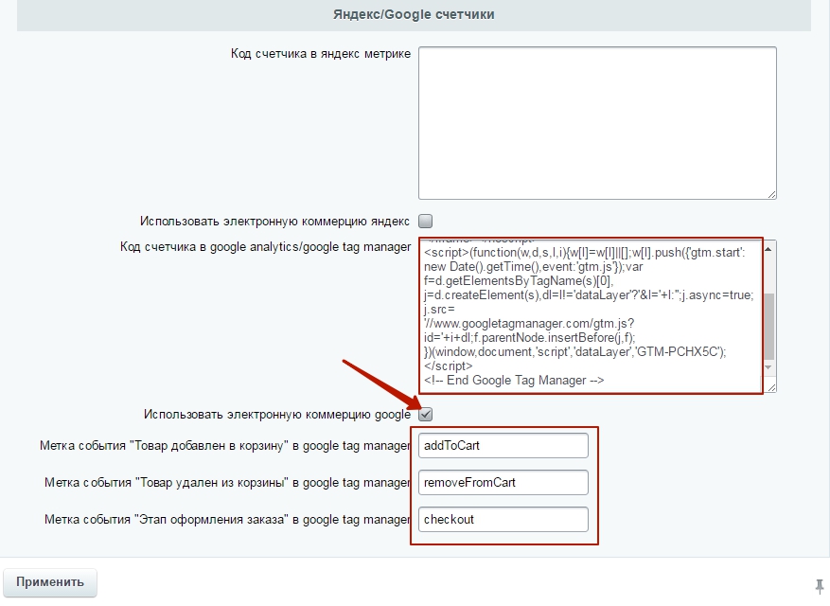
Task: Click label Код счетчика в google analytics
Action: (x=265, y=247)
